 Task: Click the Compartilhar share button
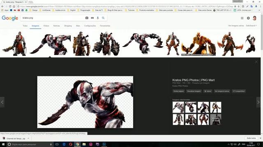pos(239,91)
